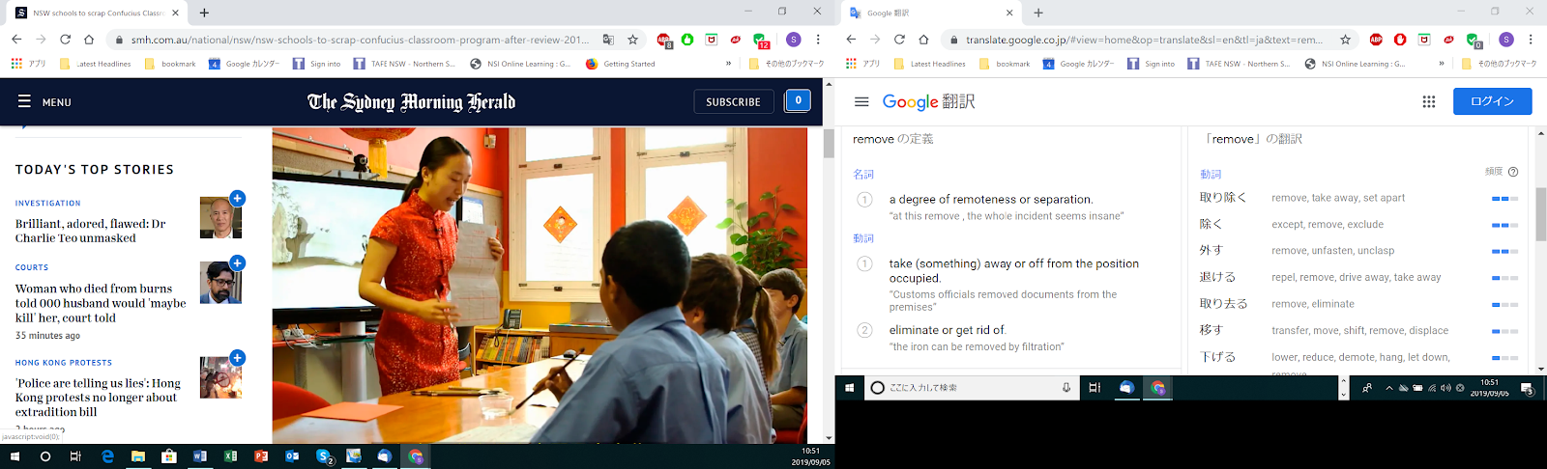1547x469 pixels.
Task: Open the red opera-style extension in Translate window
Action: coord(1400,40)
